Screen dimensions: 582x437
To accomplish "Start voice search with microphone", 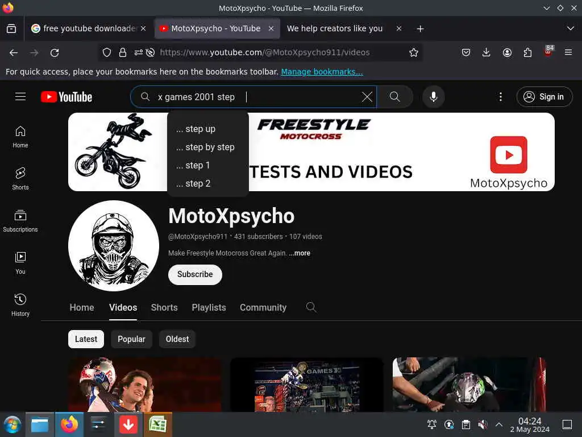I will click(433, 97).
